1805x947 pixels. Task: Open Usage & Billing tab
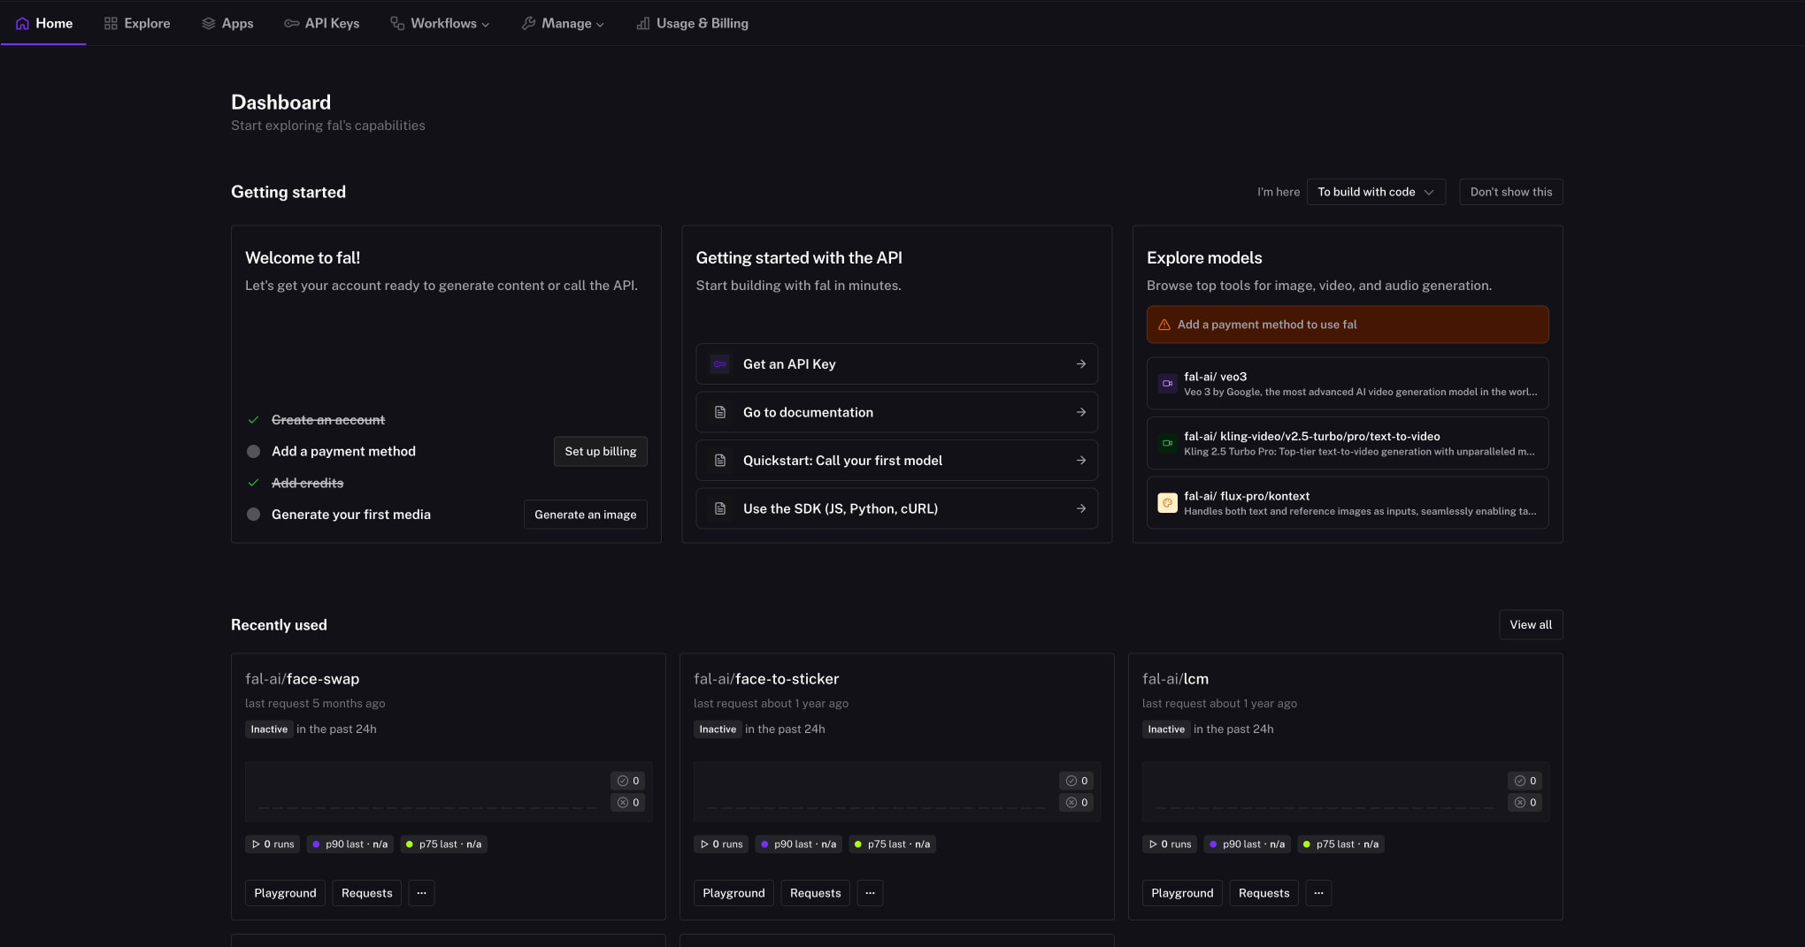click(x=692, y=23)
